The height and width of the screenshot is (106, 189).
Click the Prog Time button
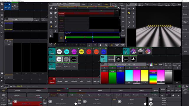pos(170,91)
